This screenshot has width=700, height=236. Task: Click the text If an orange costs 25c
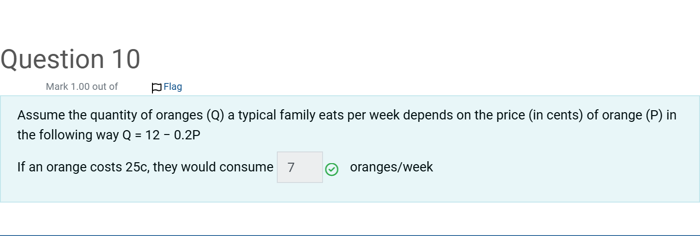pyautogui.click(x=83, y=167)
